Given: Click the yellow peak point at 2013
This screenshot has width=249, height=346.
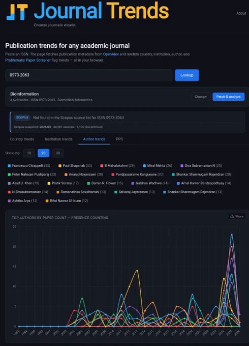Looking at the screenshot, I should 137,270.
